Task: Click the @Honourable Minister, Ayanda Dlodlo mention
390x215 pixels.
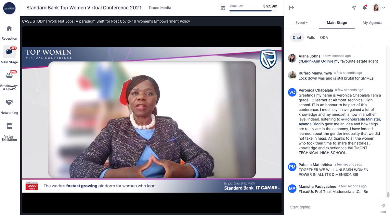Action: 340,121
